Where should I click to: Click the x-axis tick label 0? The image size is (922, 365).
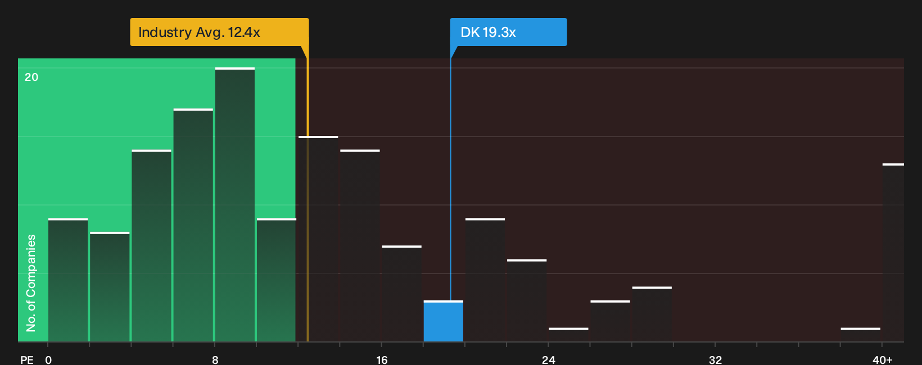(48, 360)
